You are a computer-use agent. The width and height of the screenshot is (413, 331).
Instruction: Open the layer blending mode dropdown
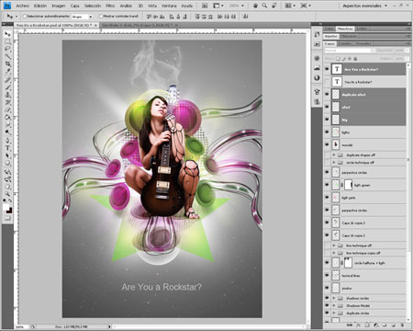[350, 51]
